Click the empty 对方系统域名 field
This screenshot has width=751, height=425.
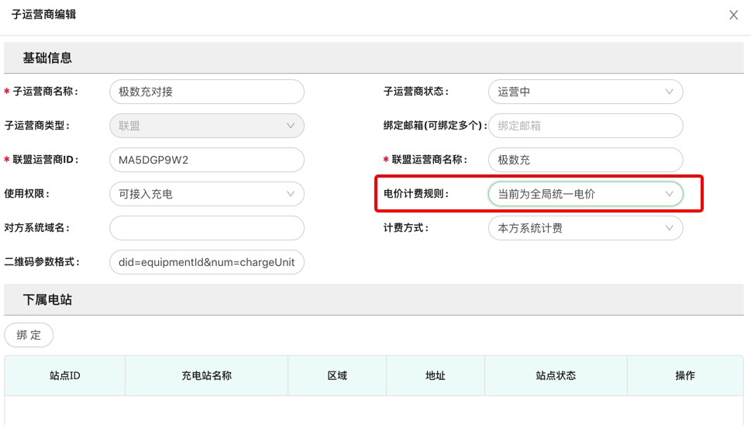(206, 228)
